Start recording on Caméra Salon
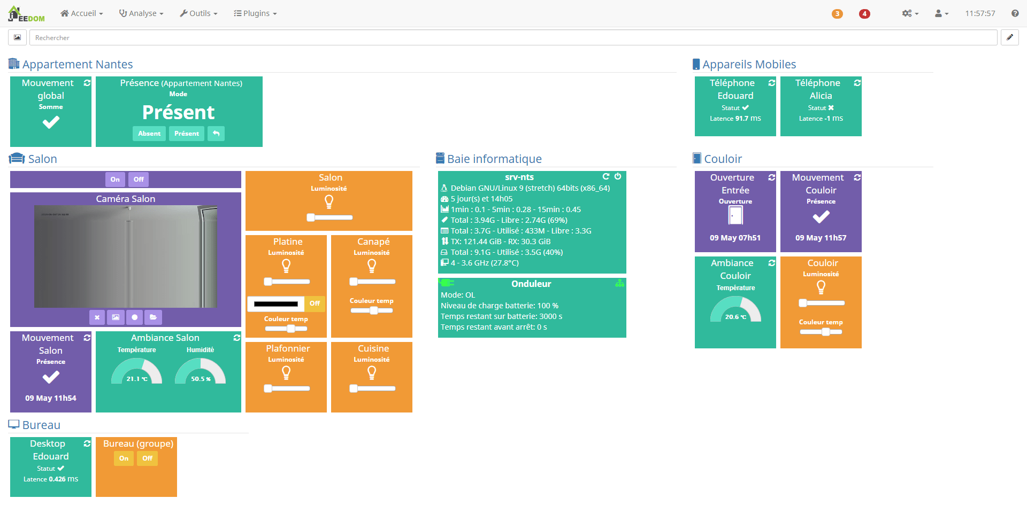The height and width of the screenshot is (506, 1027). coord(134,317)
